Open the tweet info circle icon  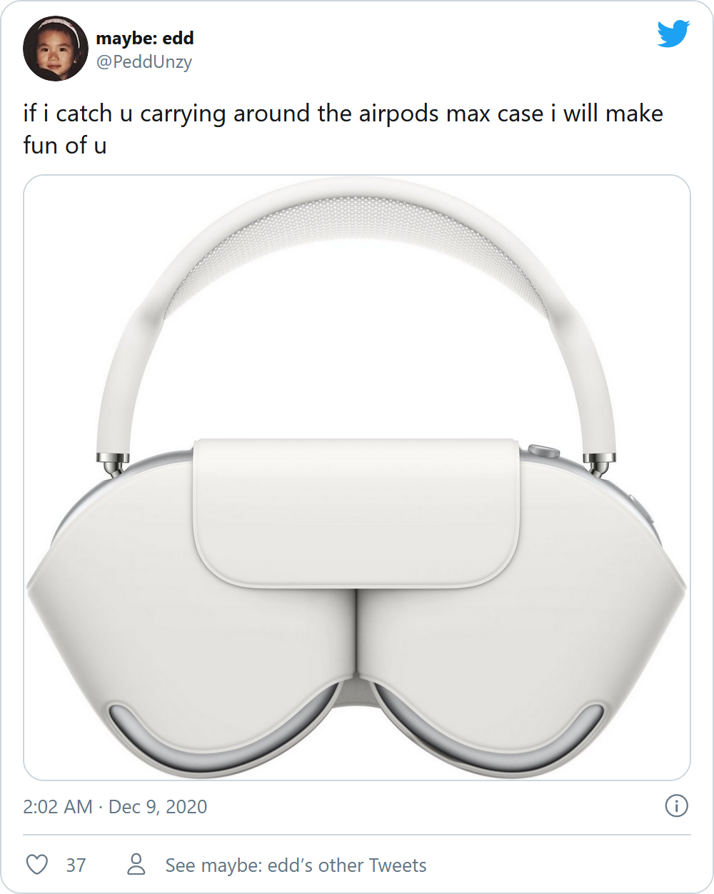[676, 806]
